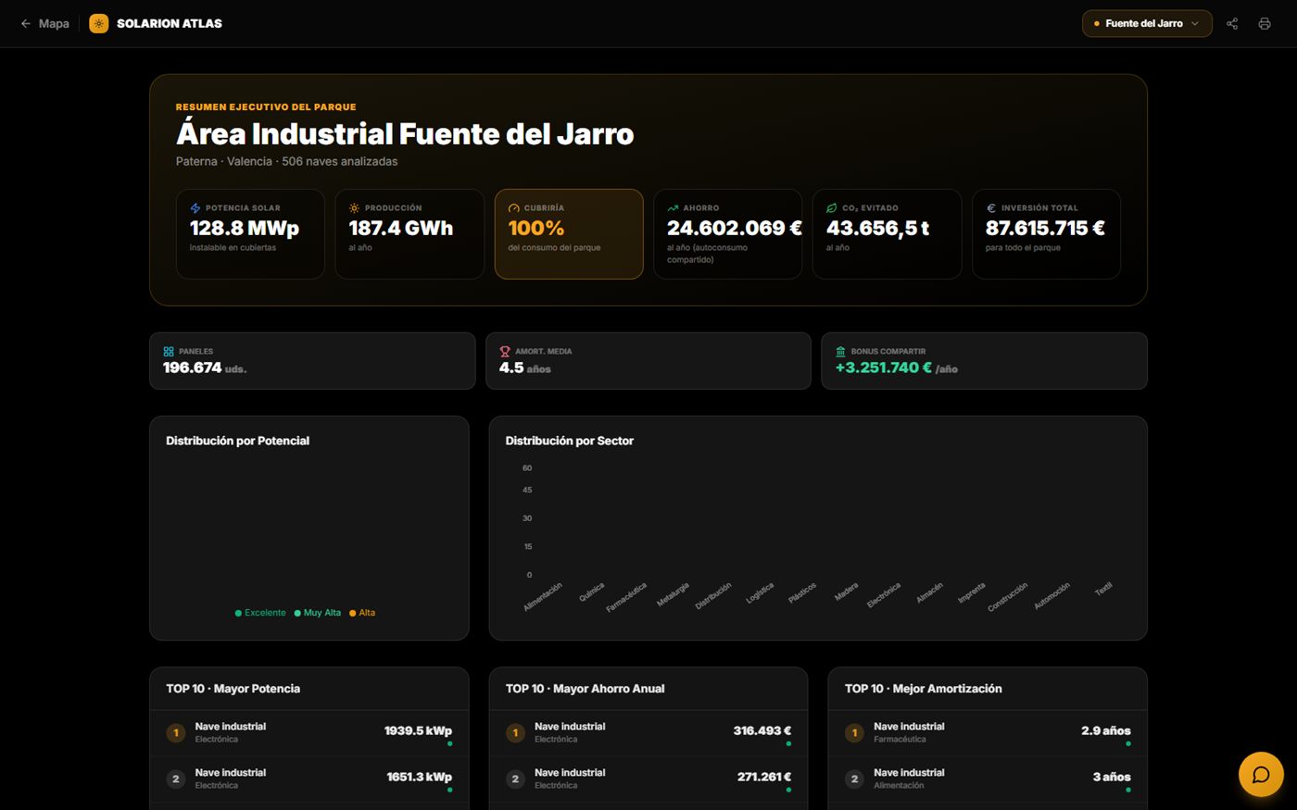Click the Logística axis label
This screenshot has height=810, width=1297.
tap(760, 593)
